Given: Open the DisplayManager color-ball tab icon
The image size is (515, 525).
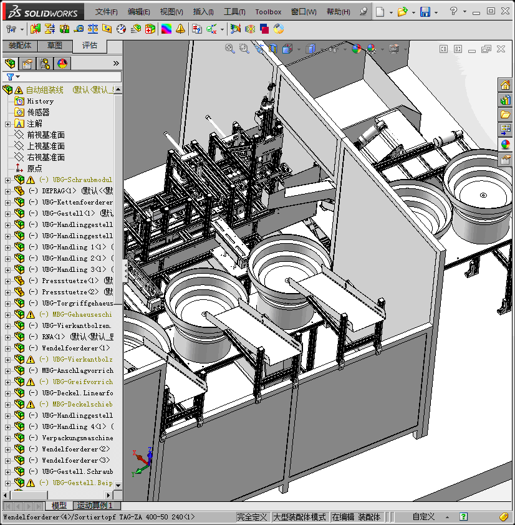Looking at the screenshot, I should click(62, 64).
